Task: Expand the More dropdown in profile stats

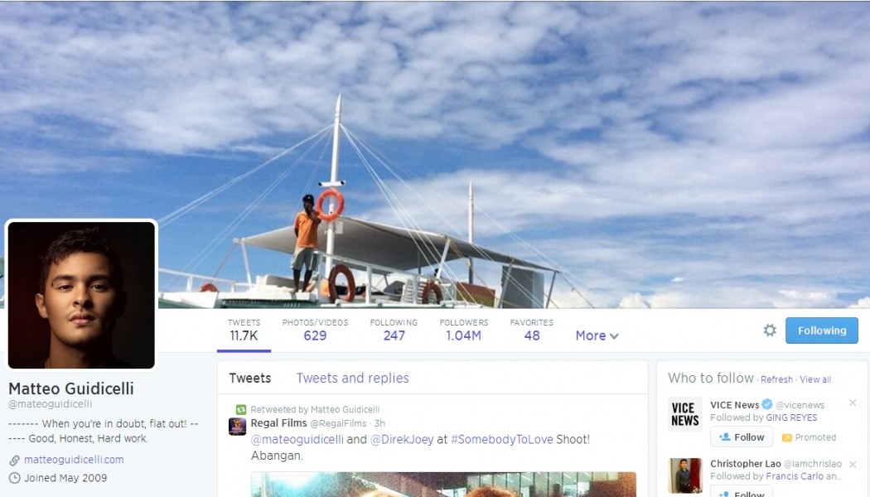Action: tap(597, 335)
